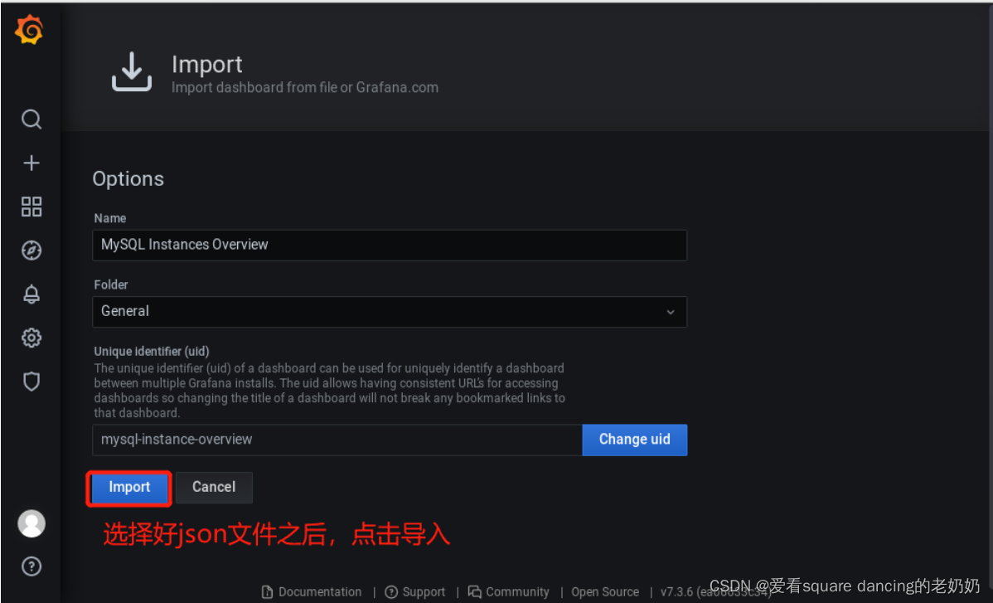
Task: Click the Folder dropdown chevron arrow
Action: pyautogui.click(x=670, y=312)
